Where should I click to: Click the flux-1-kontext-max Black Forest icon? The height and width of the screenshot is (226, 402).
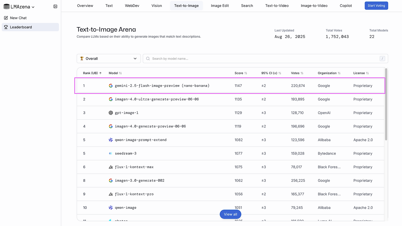[x=111, y=167]
